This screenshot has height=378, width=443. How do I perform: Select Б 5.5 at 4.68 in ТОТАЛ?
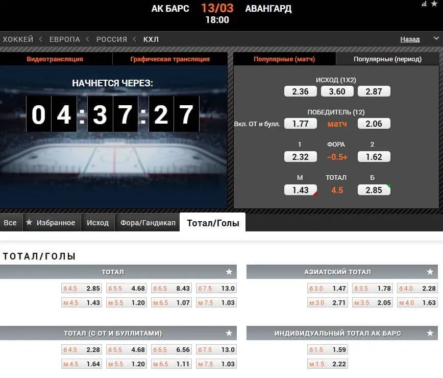coord(127,289)
